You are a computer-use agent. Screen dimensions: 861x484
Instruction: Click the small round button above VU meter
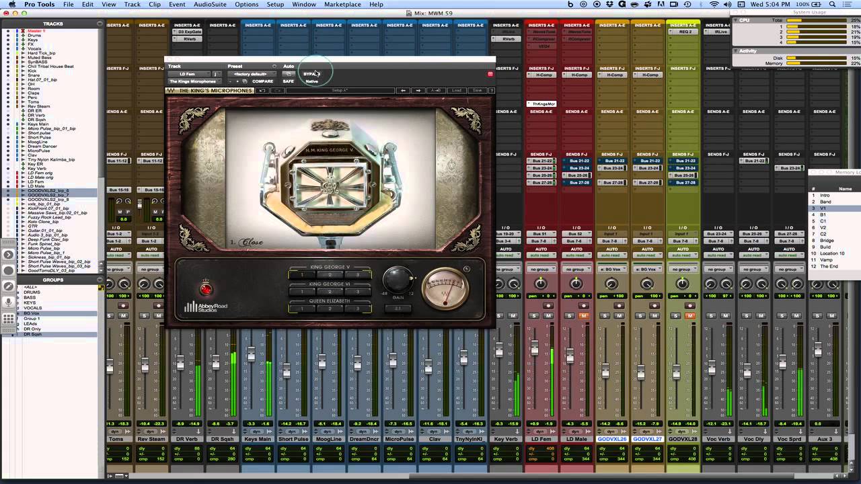coord(467,269)
